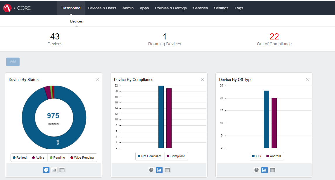
Task: Toggle the Retired entry in Status legend
Action: [20, 157]
